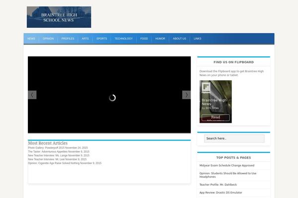This screenshot has width=298, height=198.
Task: Visit the About Us page
Action: click(179, 39)
